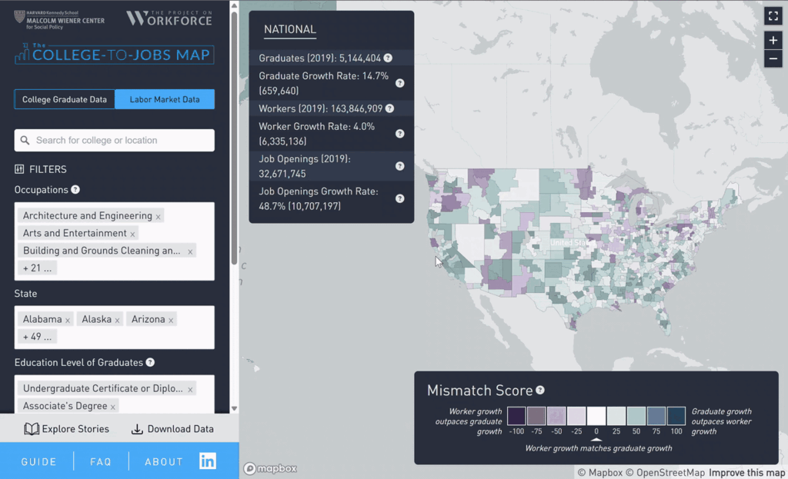Switch to the Labor Market Data tab
The width and height of the screenshot is (788, 479).
164,99
